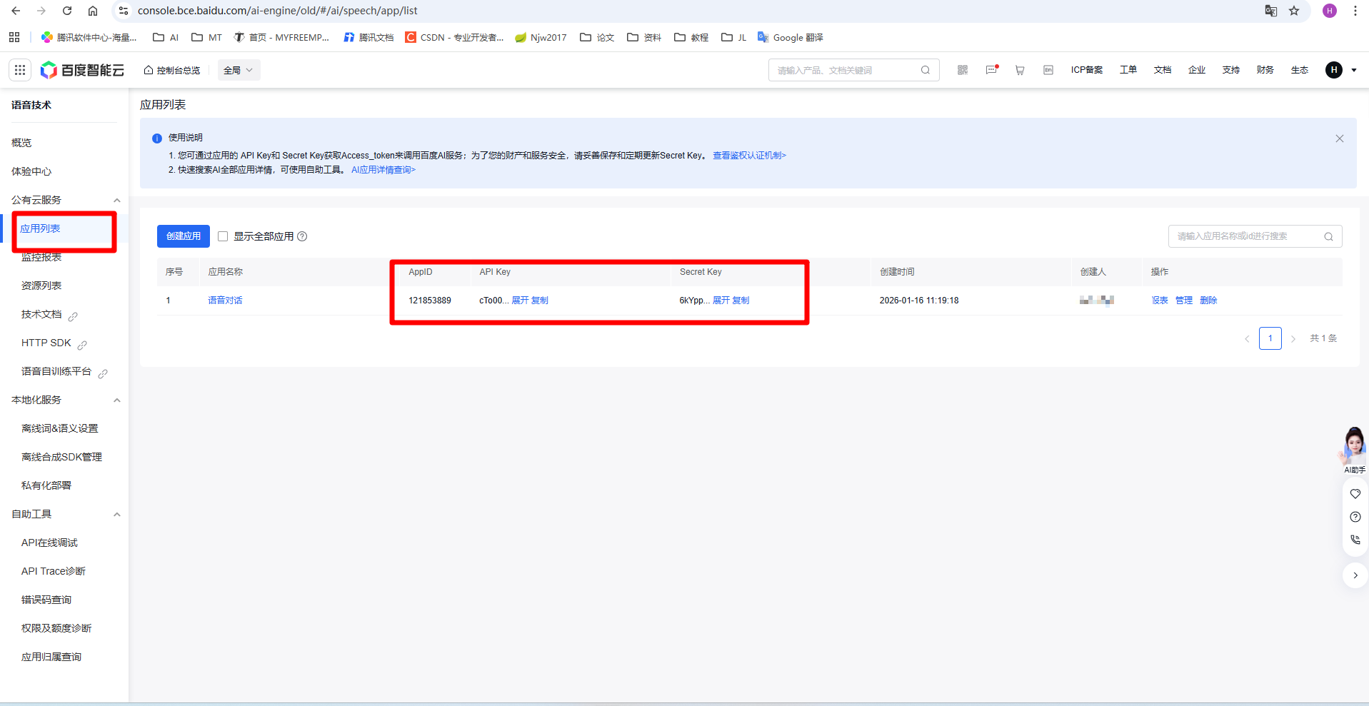Select page 1 in pagination
This screenshot has width=1369, height=706.
coord(1270,338)
